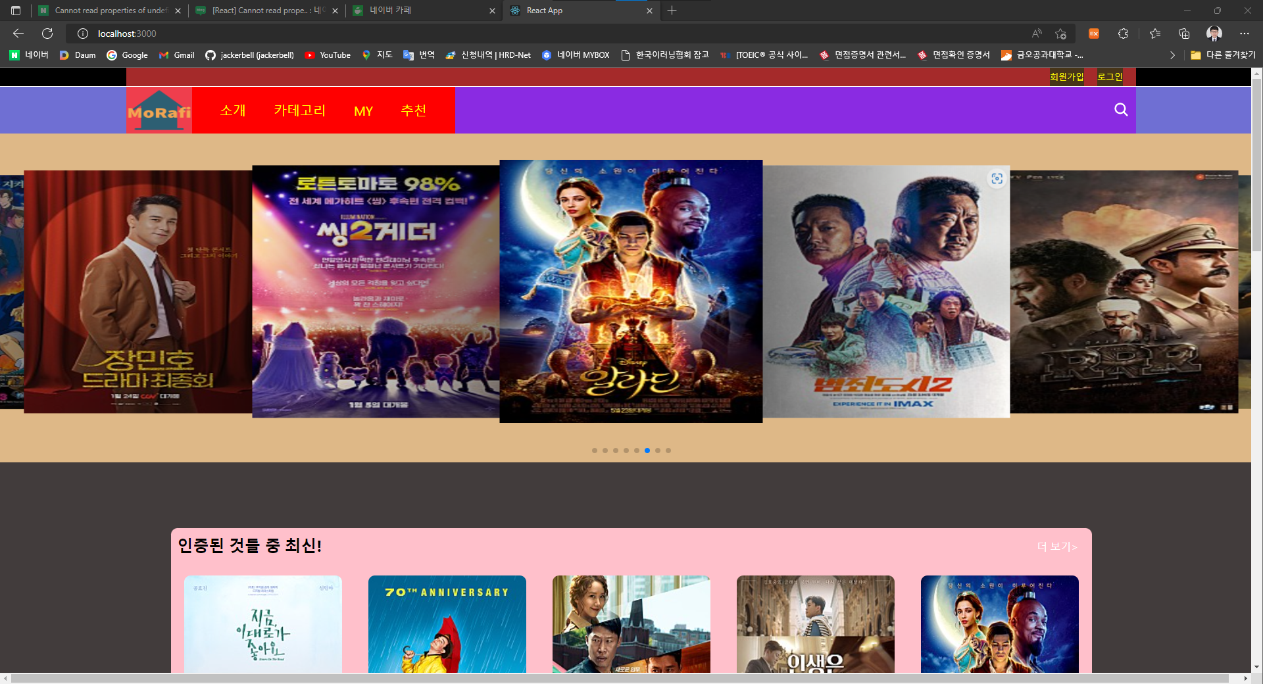Open browser collections icon
1263x684 pixels.
point(1184,34)
